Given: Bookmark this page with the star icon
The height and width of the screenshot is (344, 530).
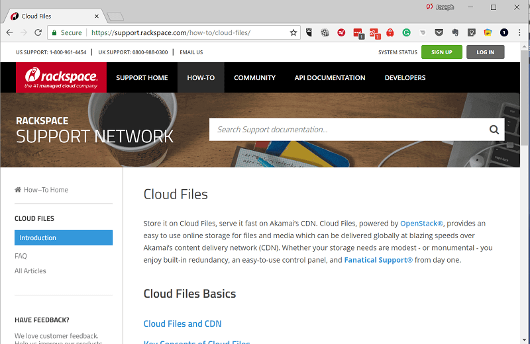Looking at the screenshot, I should pyautogui.click(x=293, y=32).
